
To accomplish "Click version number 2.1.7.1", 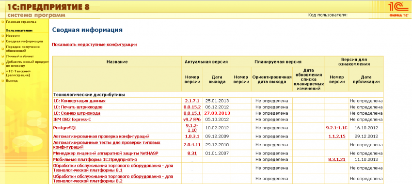I will pos(192,101).
